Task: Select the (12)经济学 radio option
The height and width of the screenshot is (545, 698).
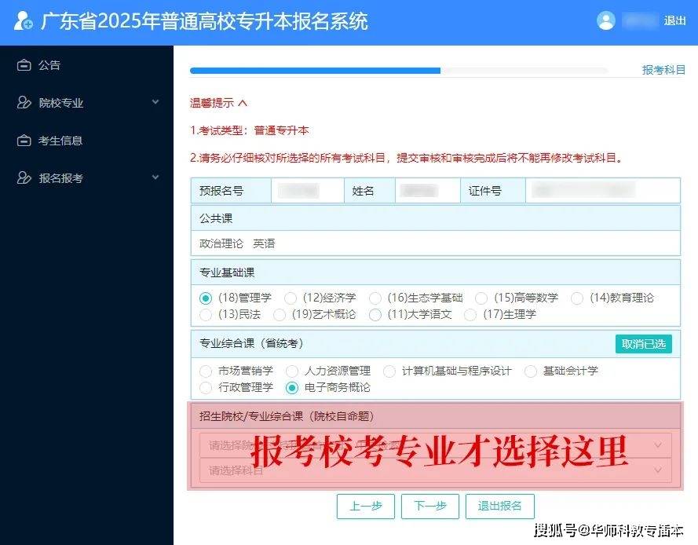Action: [x=291, y=298]
